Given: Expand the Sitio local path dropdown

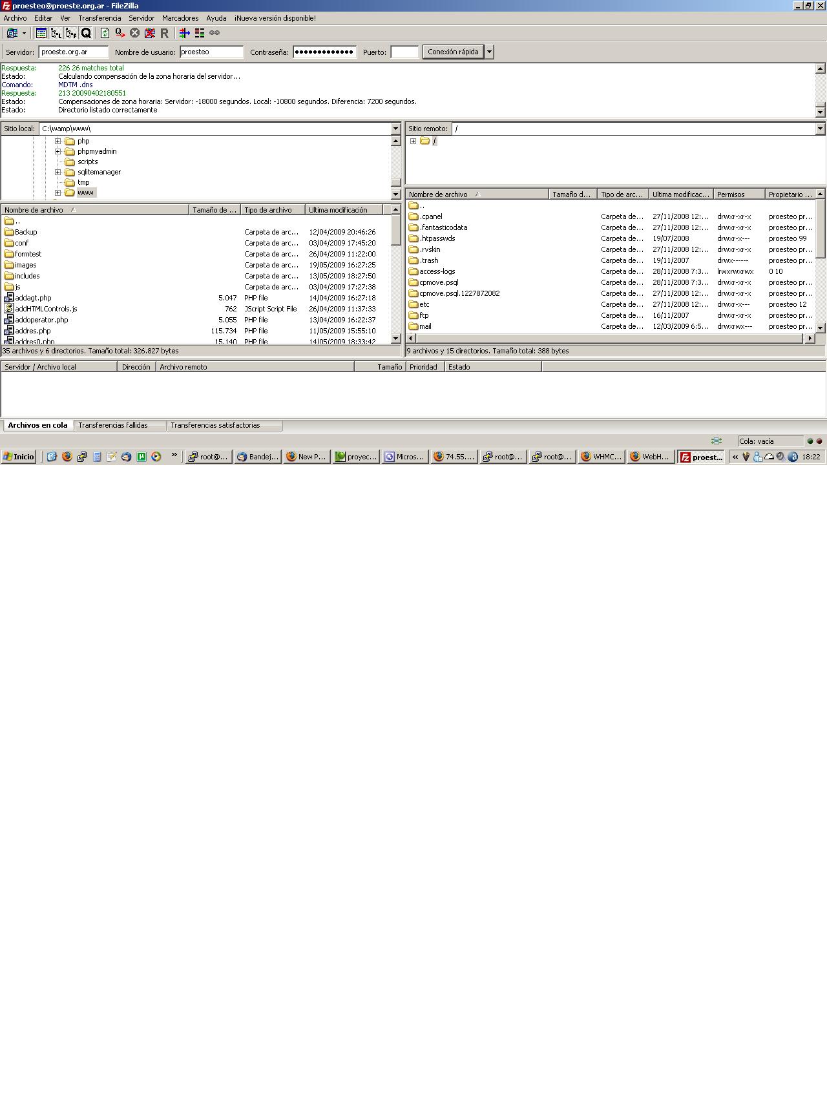Looking at the screenshot, I should 395,129.
